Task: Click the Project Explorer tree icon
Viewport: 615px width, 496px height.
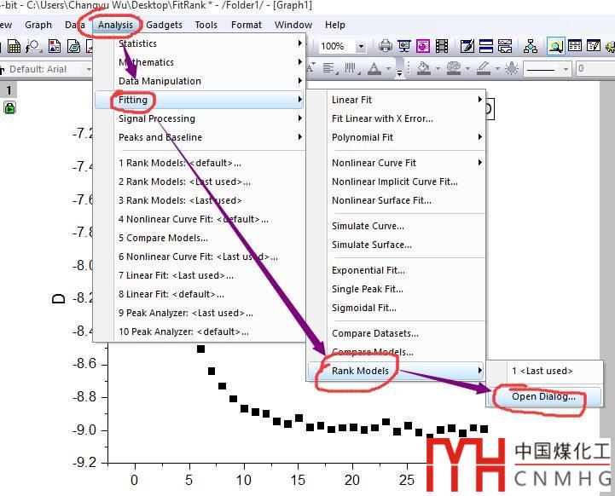Action: pyautogui.click(x=531, y=46)
